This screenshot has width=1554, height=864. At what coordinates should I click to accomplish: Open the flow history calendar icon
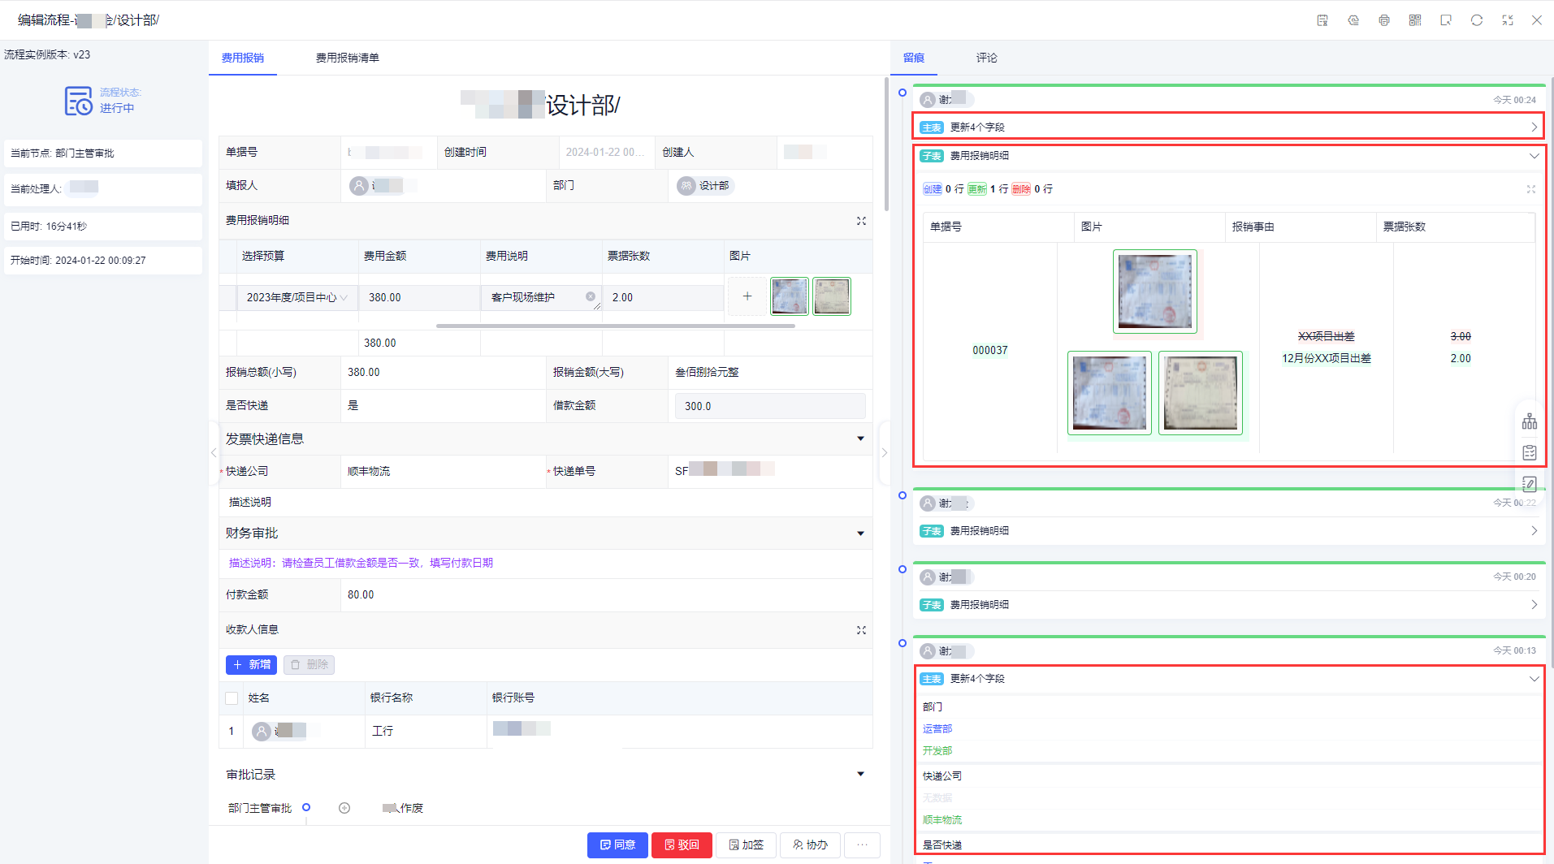(1322, 20)
